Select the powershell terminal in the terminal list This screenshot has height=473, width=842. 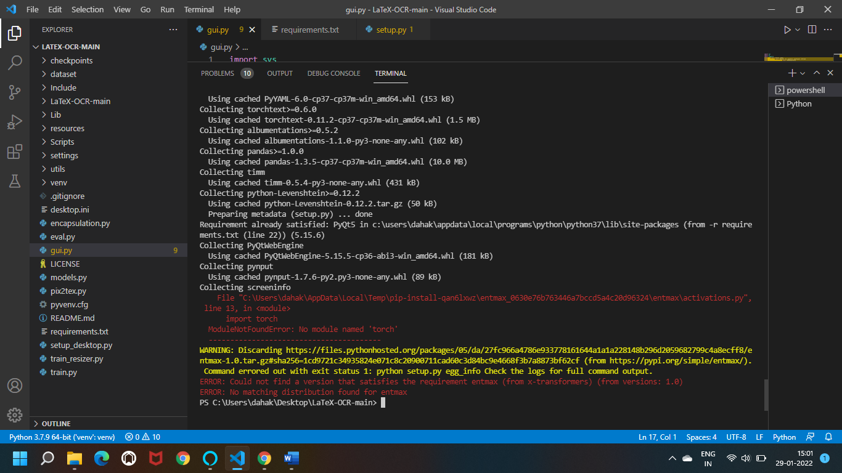coord(803,90)
